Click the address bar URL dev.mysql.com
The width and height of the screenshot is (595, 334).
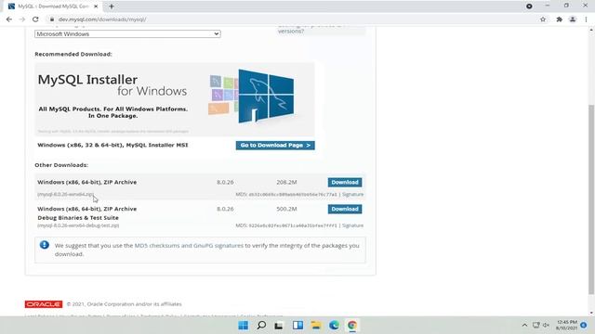coord(102,19)
